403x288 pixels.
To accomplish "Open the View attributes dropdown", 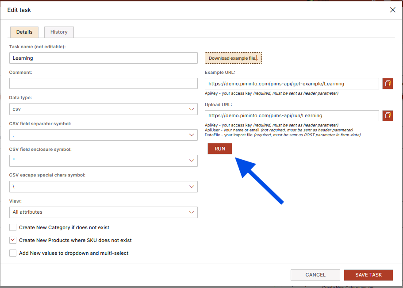I will tap(103, 212).
